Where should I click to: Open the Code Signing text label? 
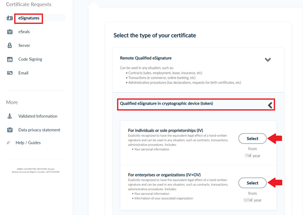[x=30, y=59]
